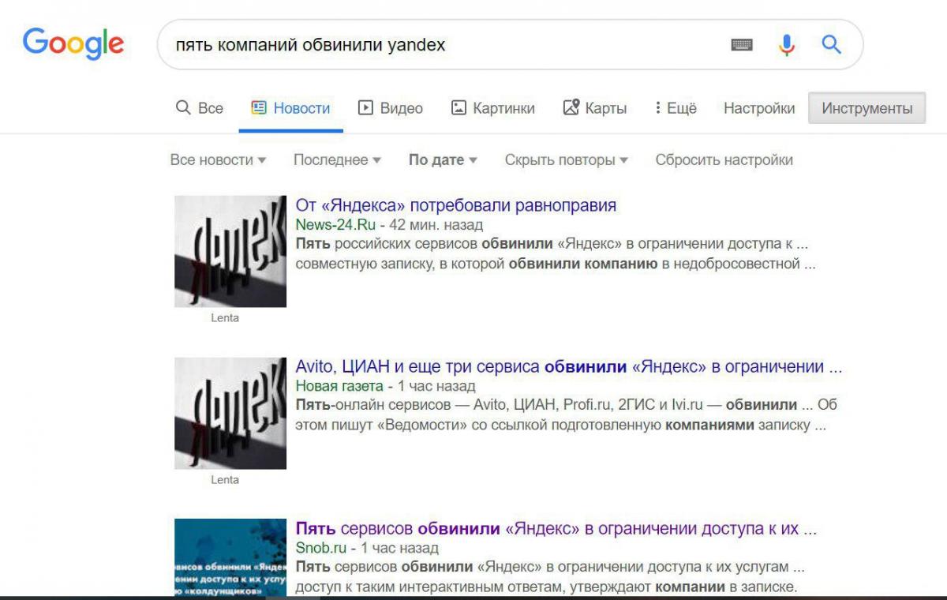Open the Карты tab
Viewport: 947px width, 600px height.
coord(595,108)
